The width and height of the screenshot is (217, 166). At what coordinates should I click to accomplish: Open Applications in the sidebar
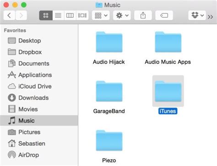tap(39, 75)
